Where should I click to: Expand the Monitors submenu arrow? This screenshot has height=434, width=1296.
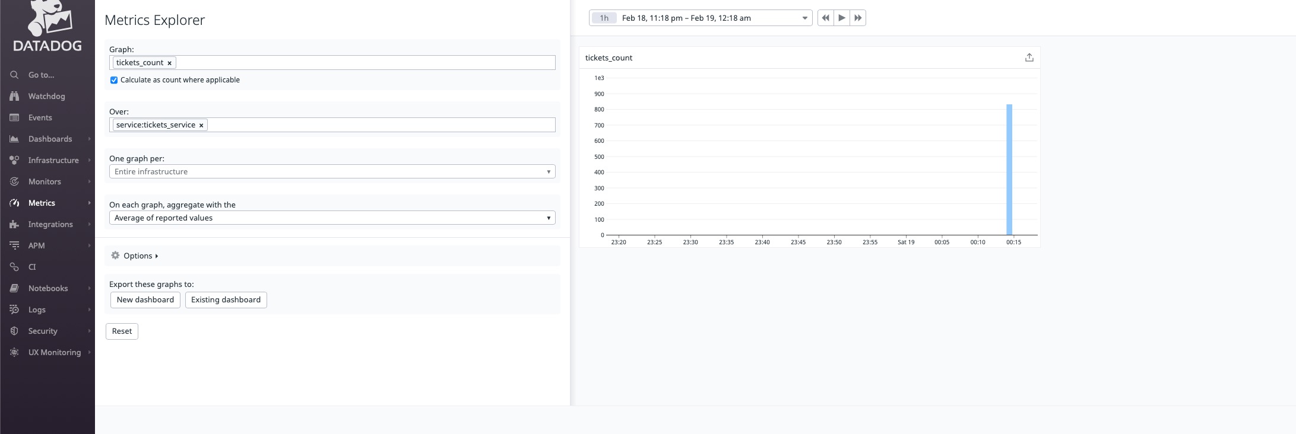90,181
